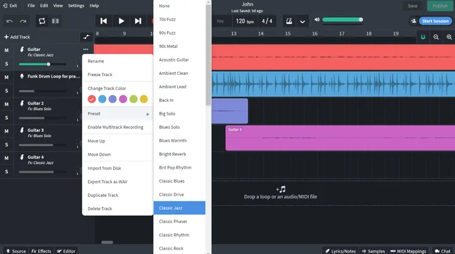This screenshot has height=254, width=455.
Task: Click the Guitar 2 track guitar icon
Action: point(22,103)
